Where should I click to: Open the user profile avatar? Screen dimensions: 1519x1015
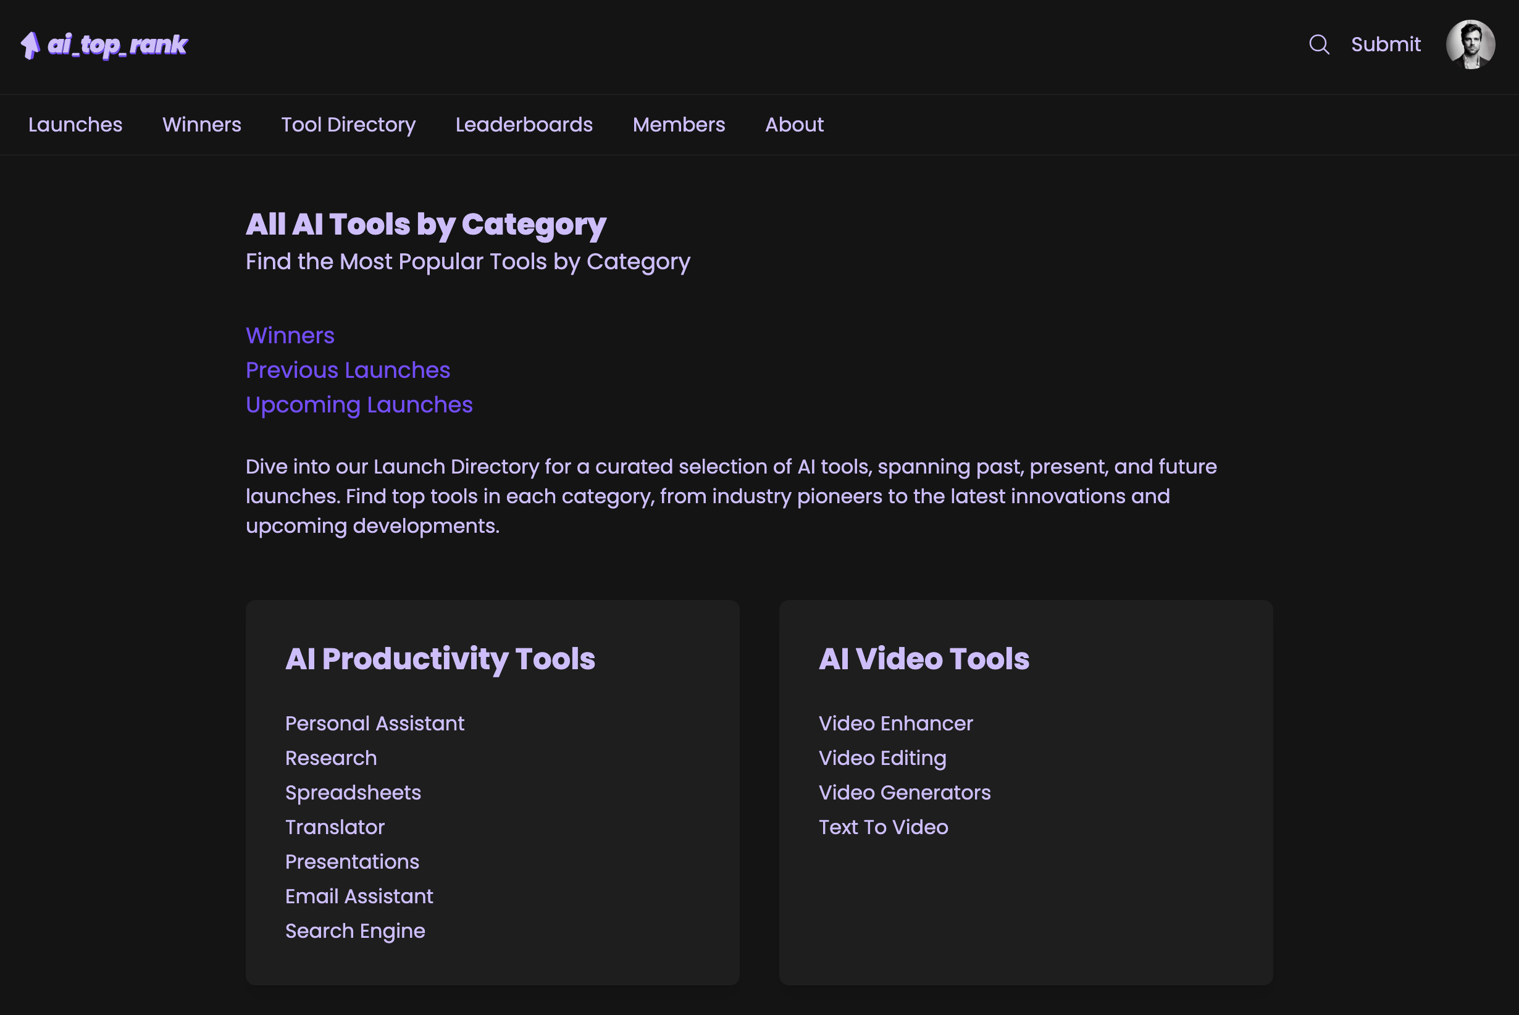1470,44
